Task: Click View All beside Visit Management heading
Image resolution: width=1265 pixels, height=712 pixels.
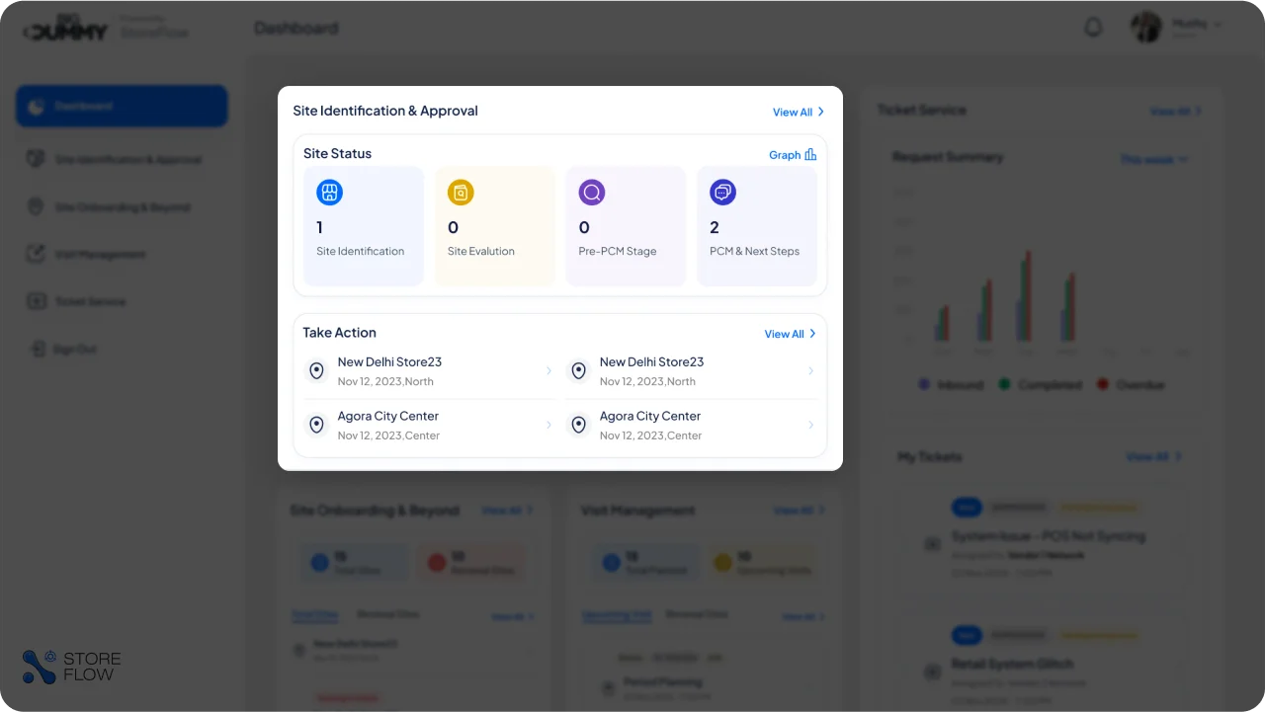Action: [x=799, y=511]
